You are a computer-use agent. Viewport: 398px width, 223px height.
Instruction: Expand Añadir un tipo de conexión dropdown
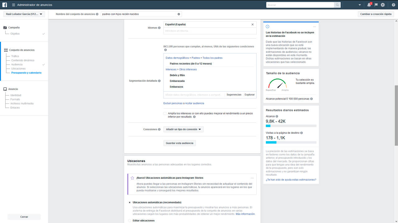coord(183,129)
